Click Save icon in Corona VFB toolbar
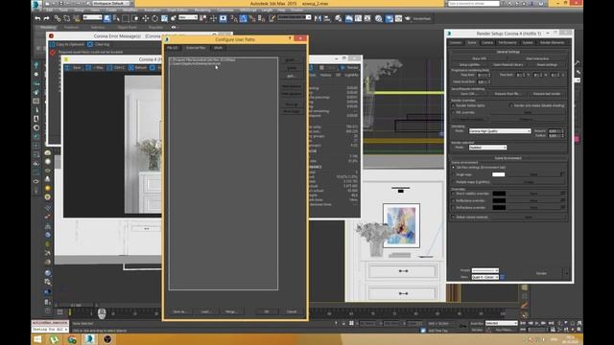The image size is (614, 345). 73,68
